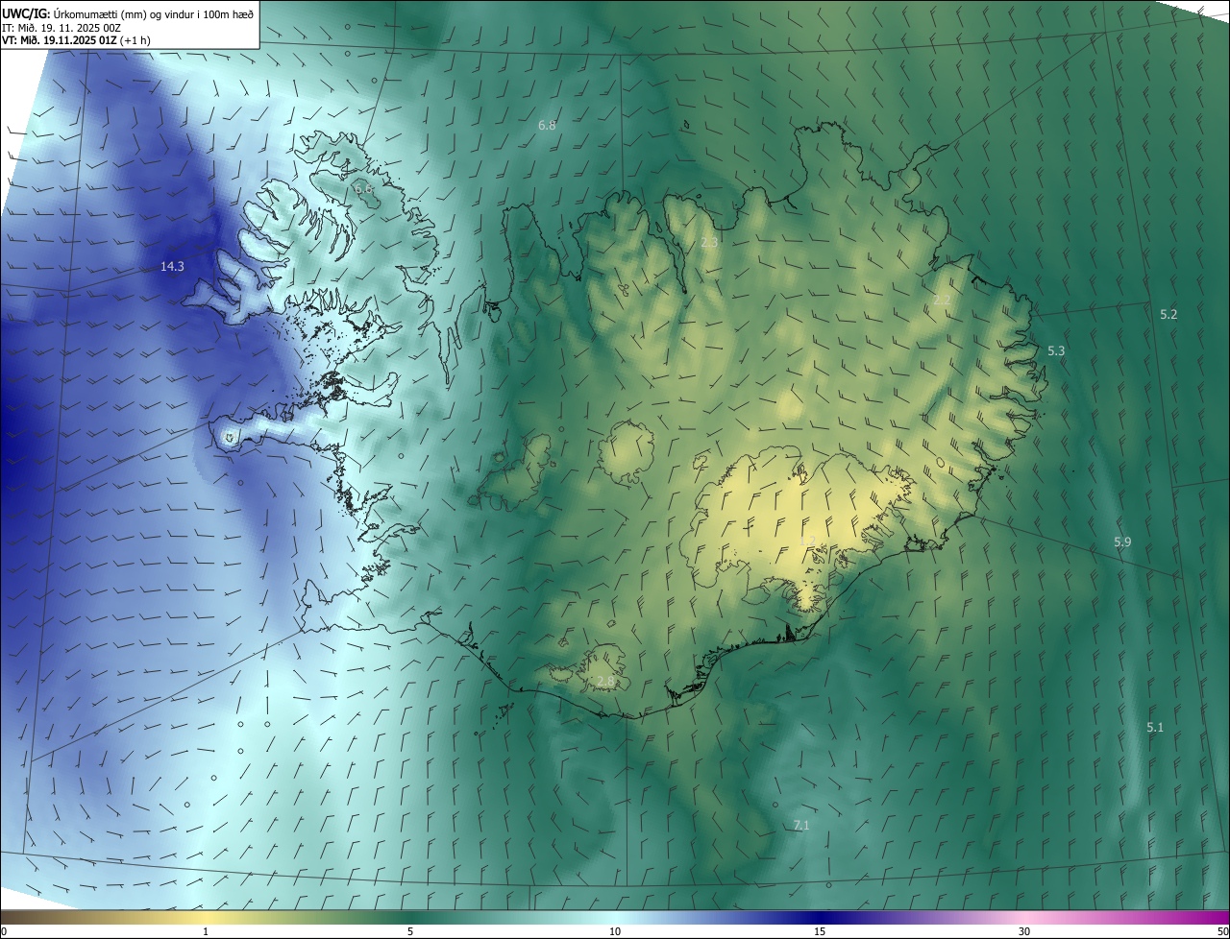Click the colour scale tick label 0

4,931
